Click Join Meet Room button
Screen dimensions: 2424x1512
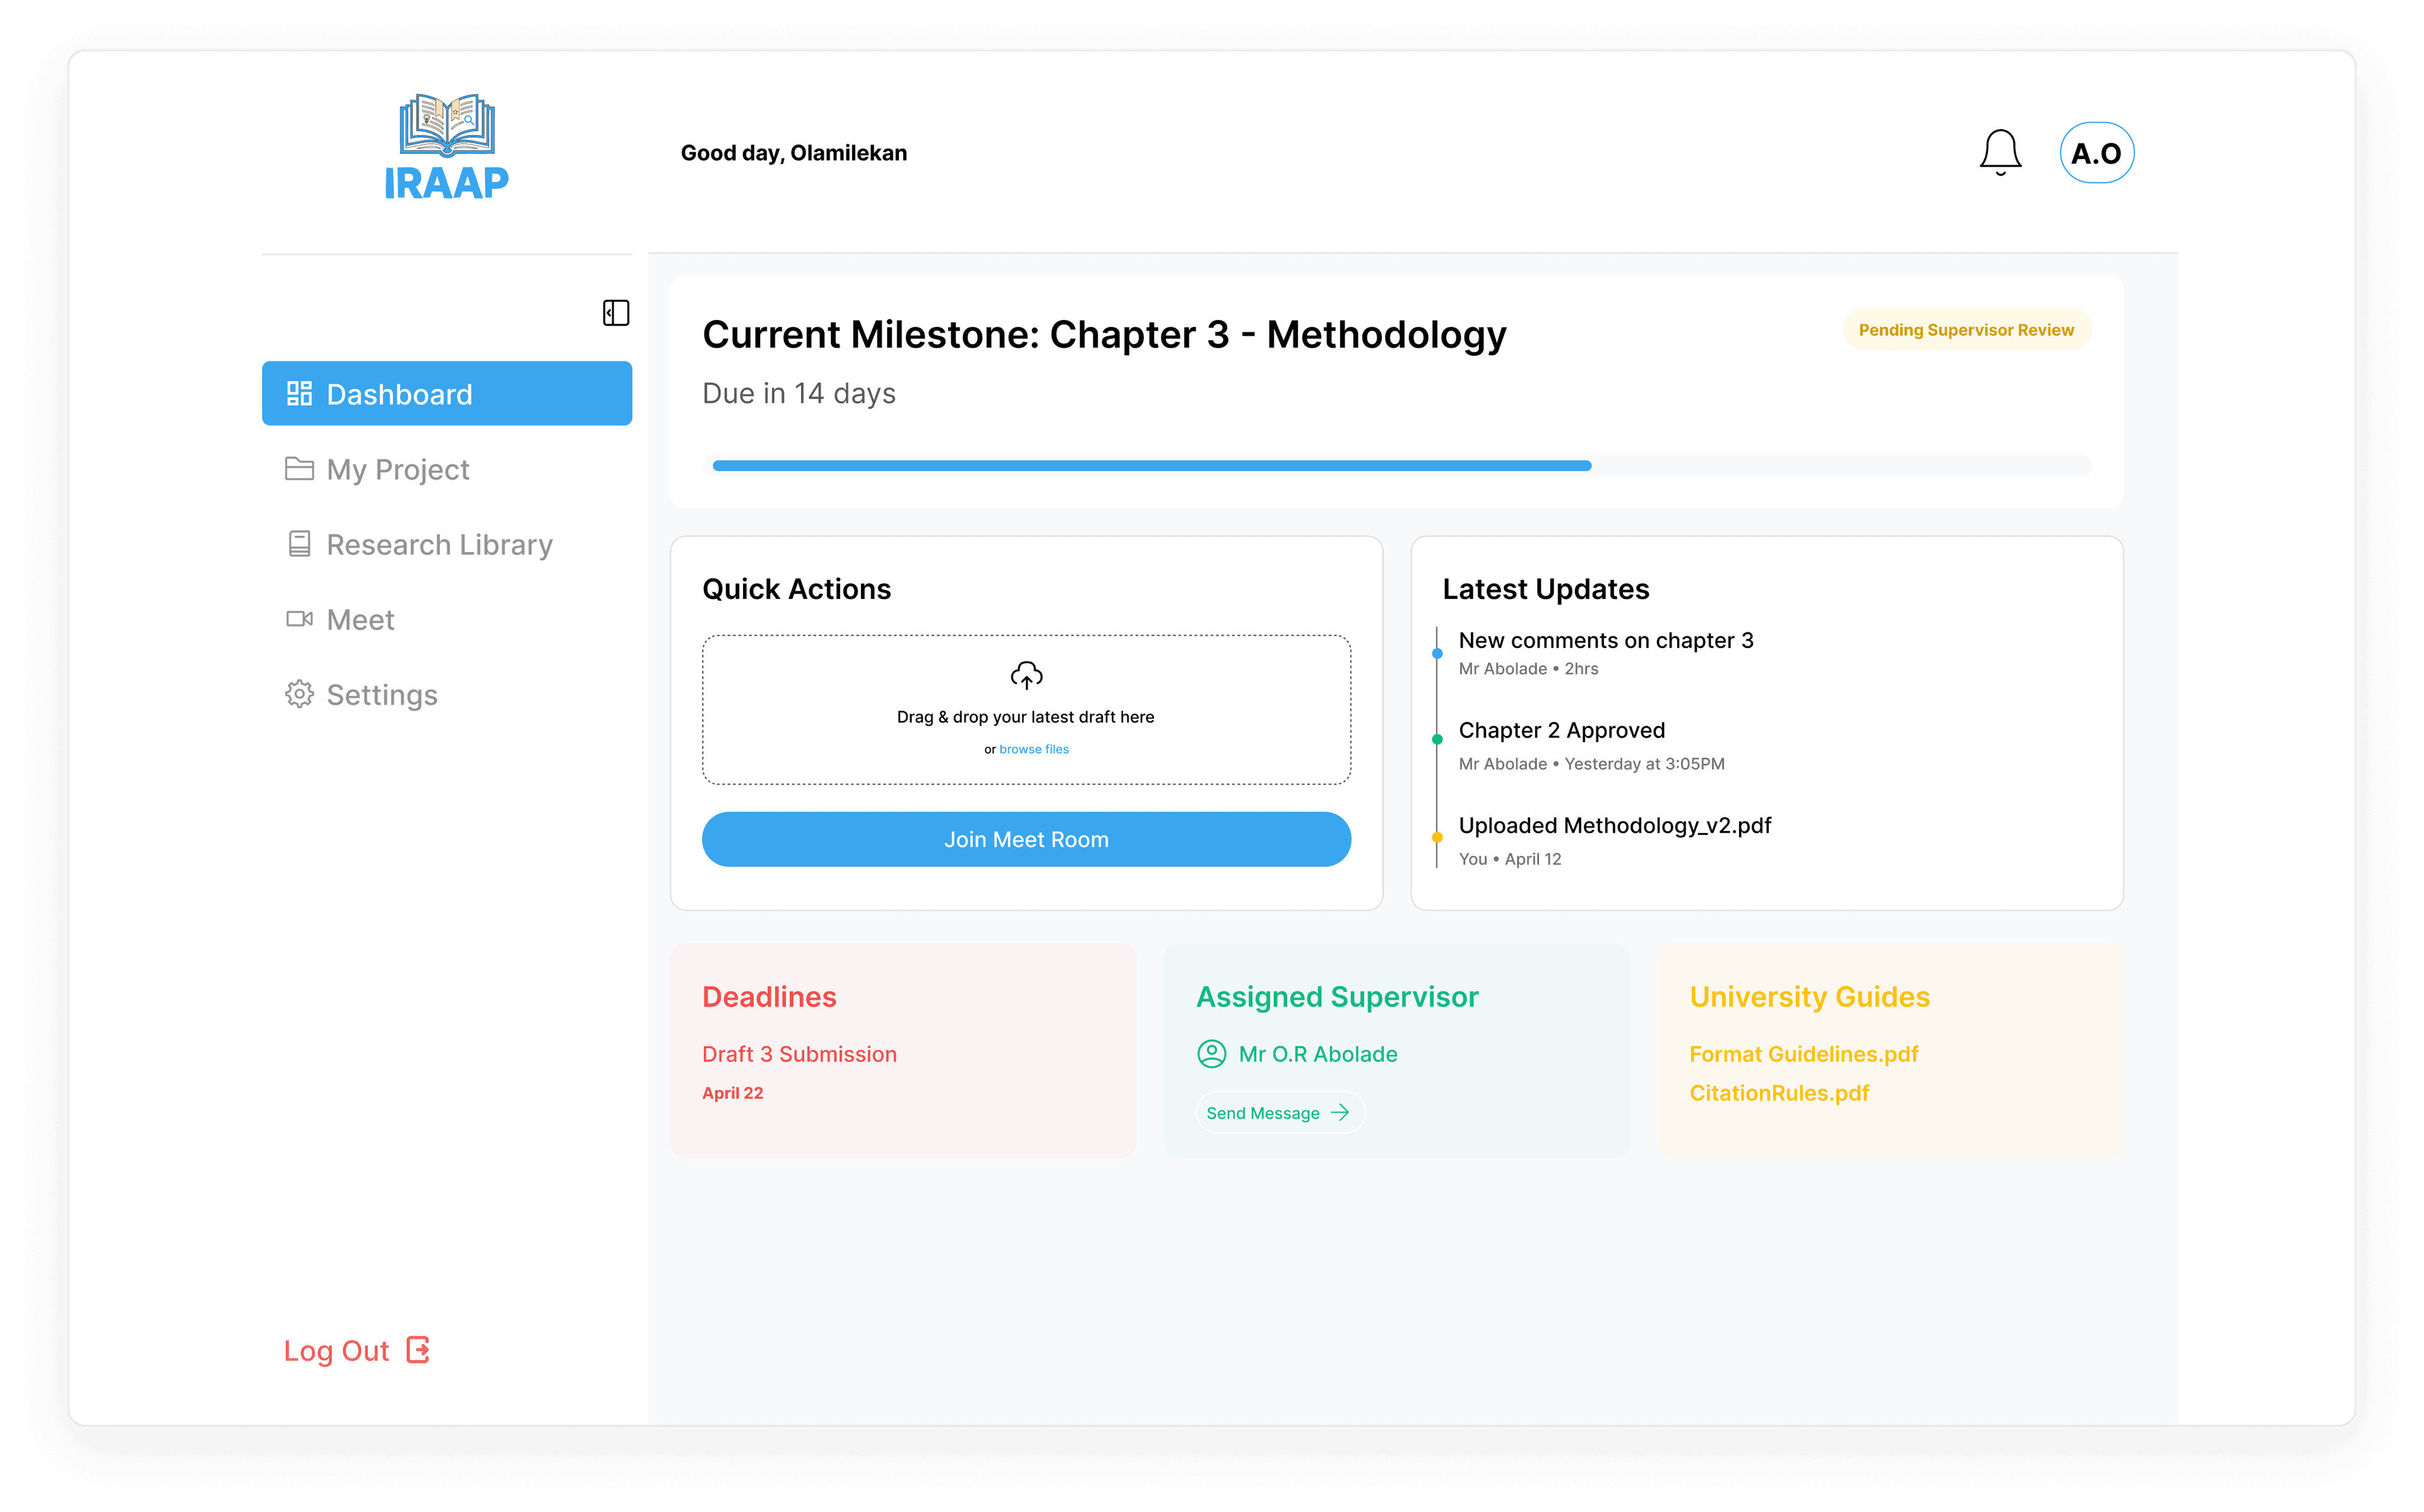1026,839
